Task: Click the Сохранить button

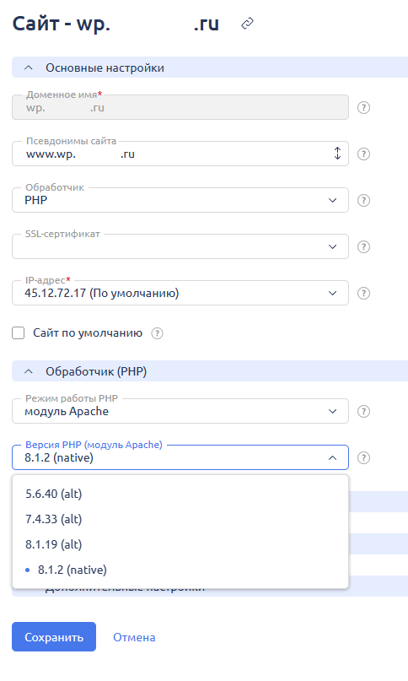Action: click(54, 637)
